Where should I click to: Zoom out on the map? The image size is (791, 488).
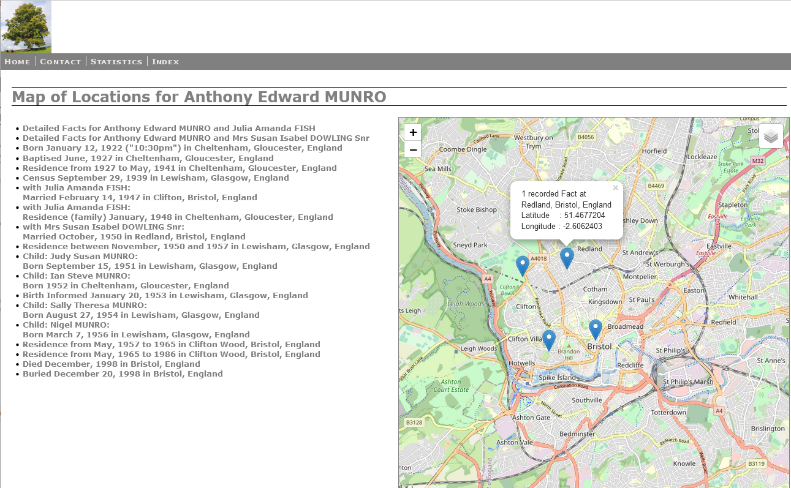pos(413,149)
